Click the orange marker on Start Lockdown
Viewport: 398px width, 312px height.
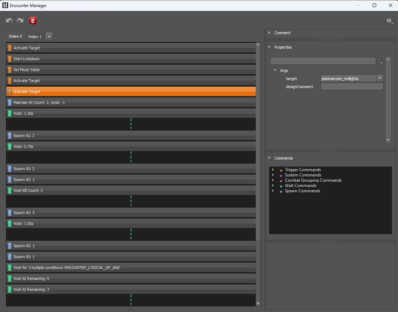point(10,59)
